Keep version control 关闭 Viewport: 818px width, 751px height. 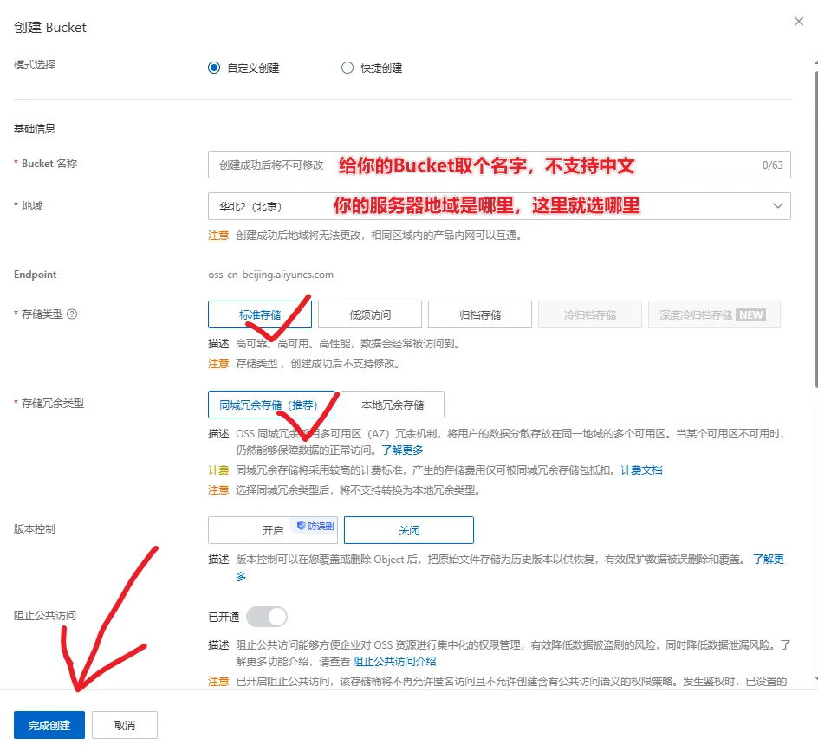click(x=407, y=529)
